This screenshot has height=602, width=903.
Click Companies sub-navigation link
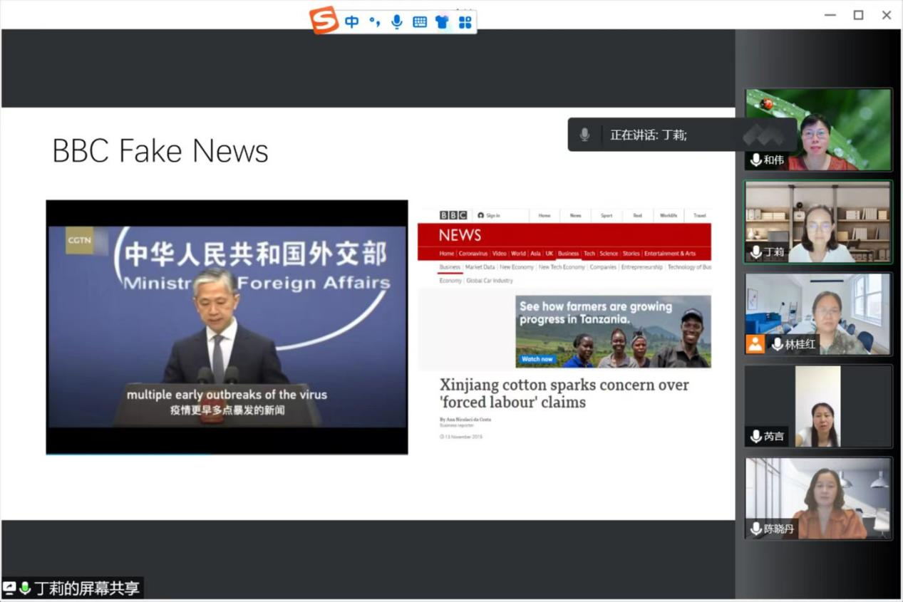(603, 267)
